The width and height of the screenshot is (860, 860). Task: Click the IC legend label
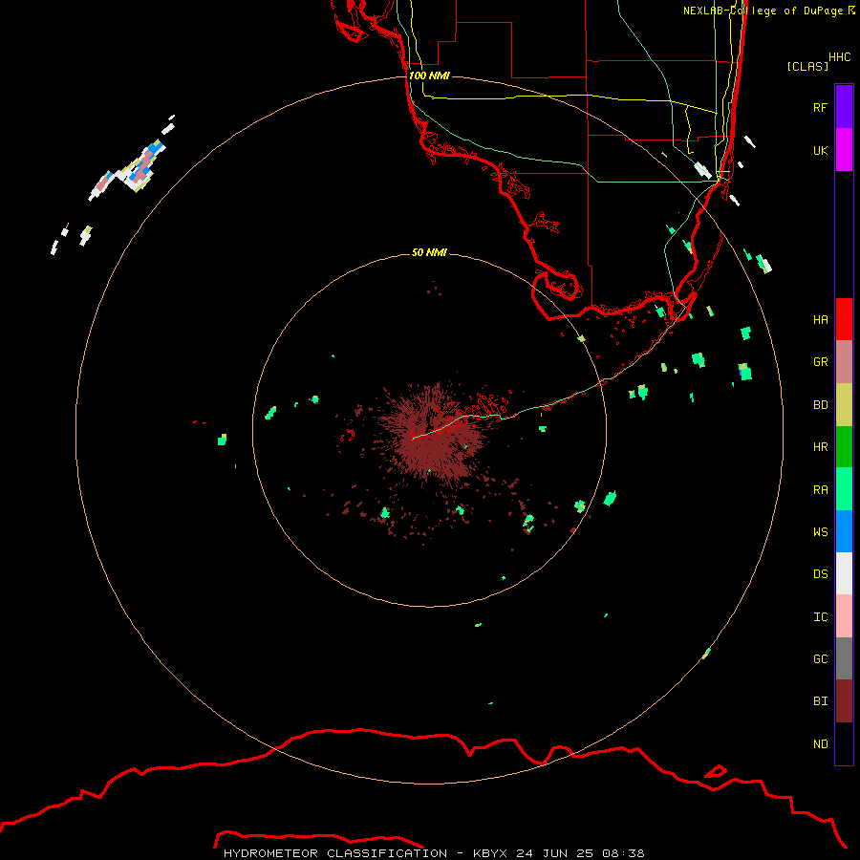(820, 617)
